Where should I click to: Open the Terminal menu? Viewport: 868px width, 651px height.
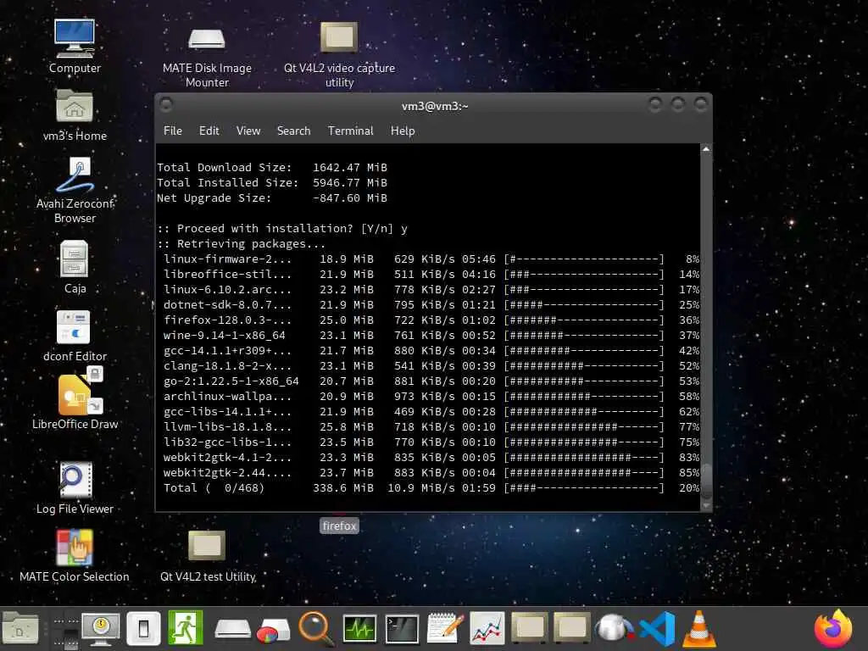coord(350,131)
